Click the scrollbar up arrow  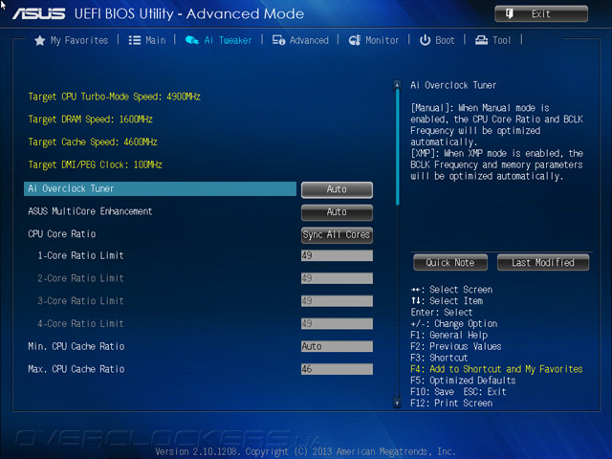[398, 84]
